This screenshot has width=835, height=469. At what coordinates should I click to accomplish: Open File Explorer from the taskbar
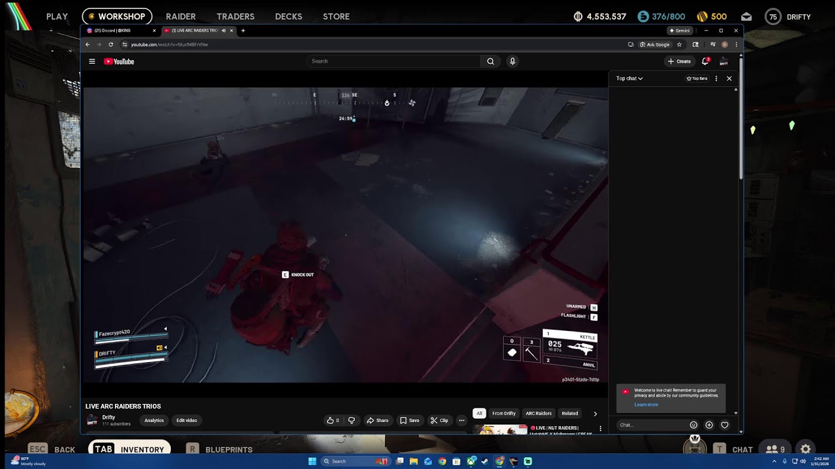(414, 461)
